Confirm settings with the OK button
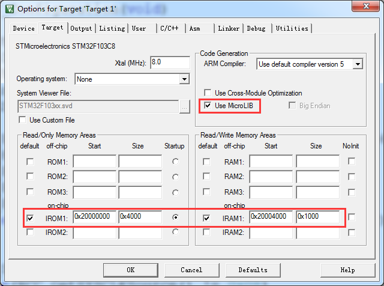384x286 pixels. pyautogui.click(x=131, y=270)
